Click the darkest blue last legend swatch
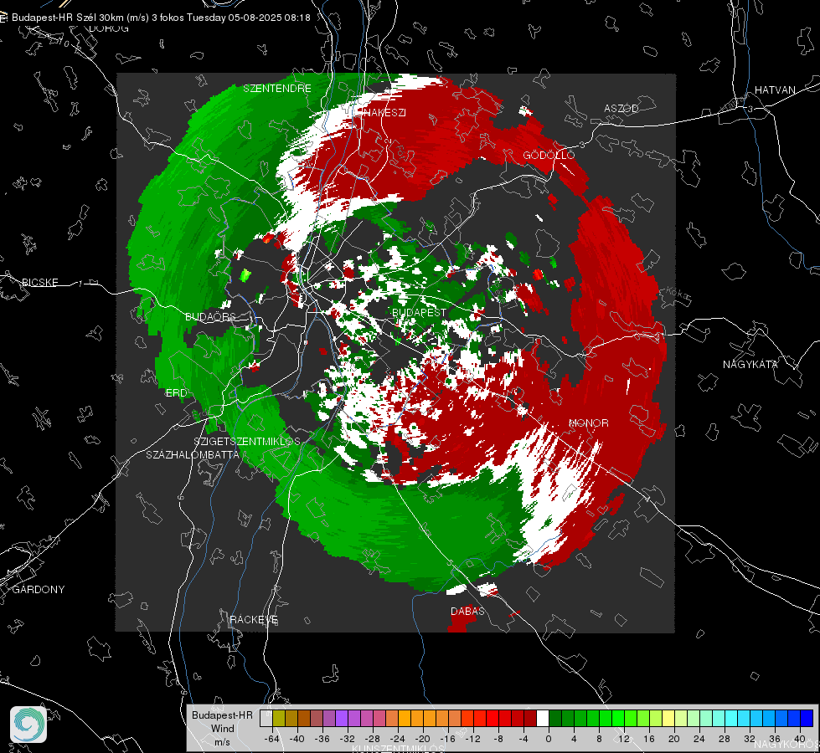820x753 pixels. pyautogui.click(x=807, y=719)
